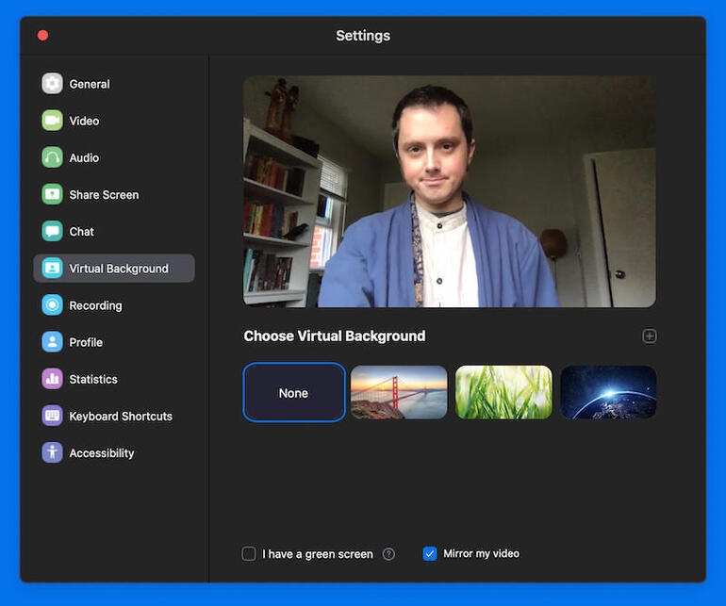Open the green screen help question mark

388,554
